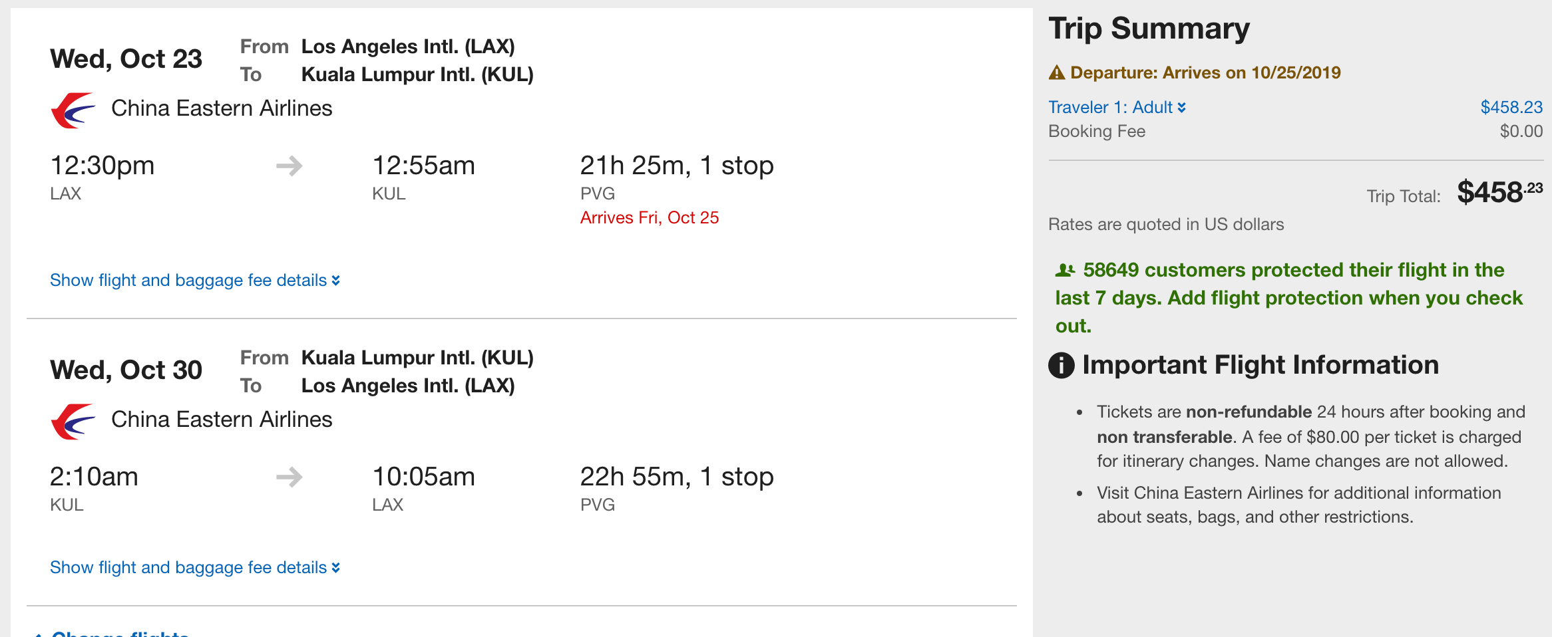
Task: Click the warning triangle beside Departure notice
Action: pyautogui.click(x=1057, y=72)
